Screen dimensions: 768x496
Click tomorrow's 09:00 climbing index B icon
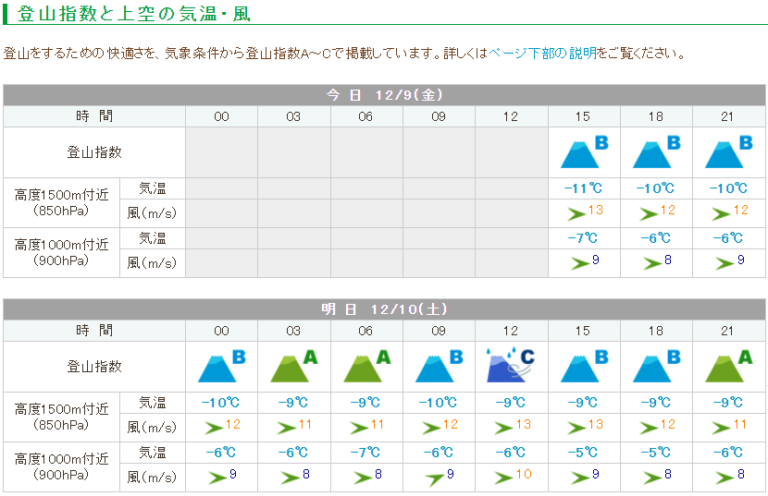pyautogui.click(x=439, y=366)
